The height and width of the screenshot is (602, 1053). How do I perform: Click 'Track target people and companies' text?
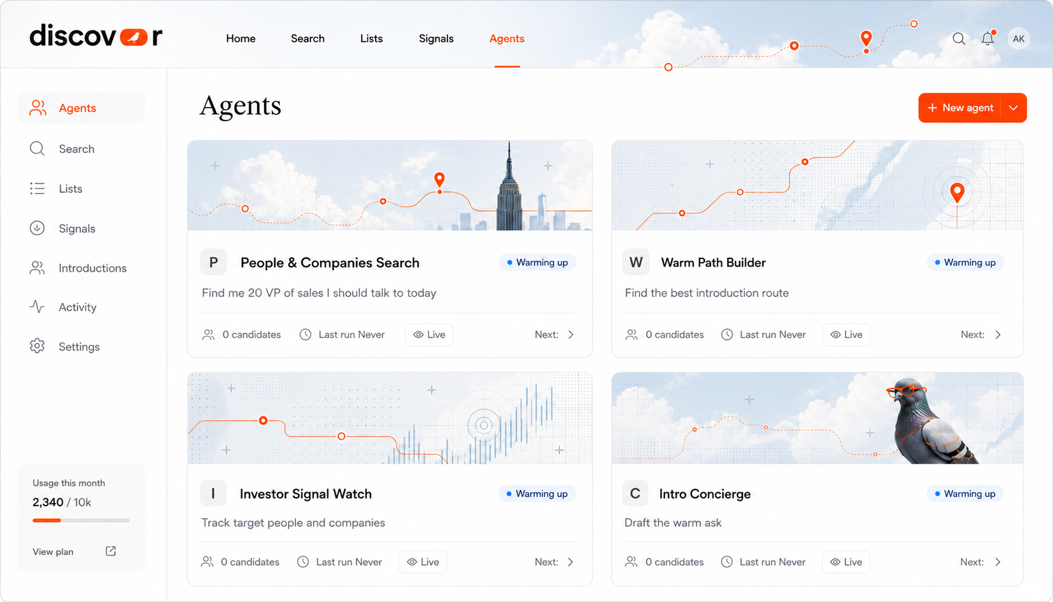click(x=293, y=523)
